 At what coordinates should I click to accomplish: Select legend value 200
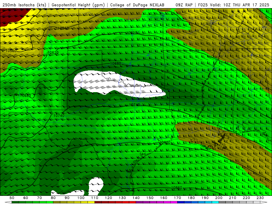point(219,198)
